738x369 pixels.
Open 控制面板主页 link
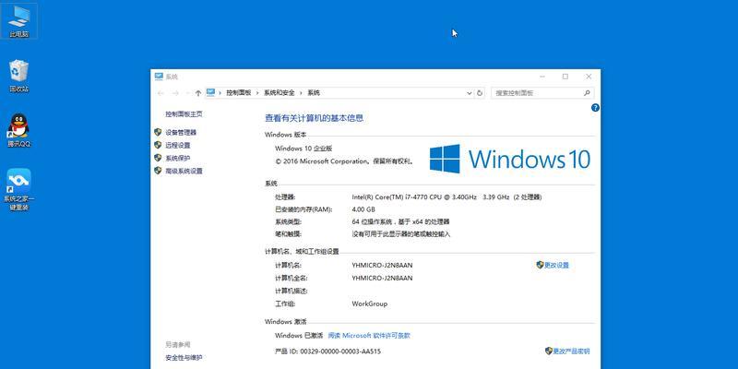pyautogui.click(x=184, y=113)
